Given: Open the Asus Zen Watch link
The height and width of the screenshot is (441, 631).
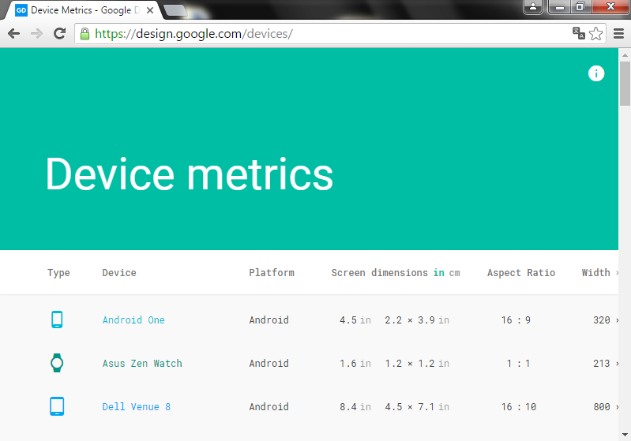Looking at the screenshot, I should pyautogui.click(x=142, y=364).
